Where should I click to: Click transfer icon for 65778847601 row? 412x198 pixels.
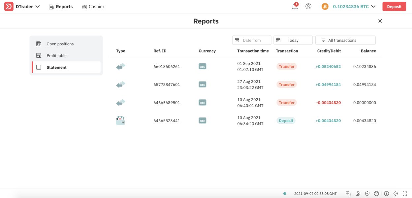[x=121, y=85]
